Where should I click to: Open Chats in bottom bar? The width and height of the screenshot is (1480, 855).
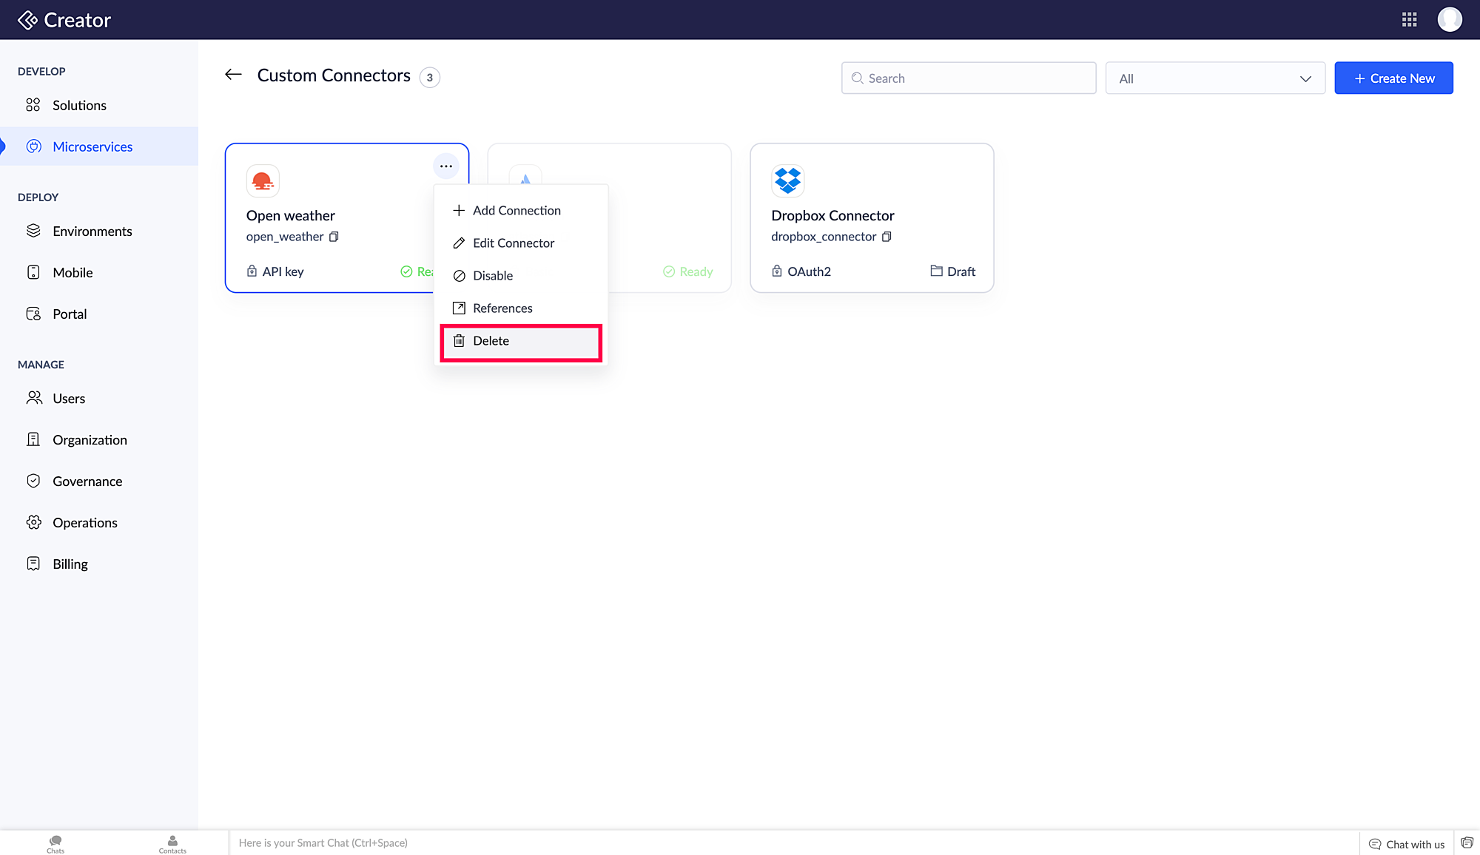(x=55, y=843)
